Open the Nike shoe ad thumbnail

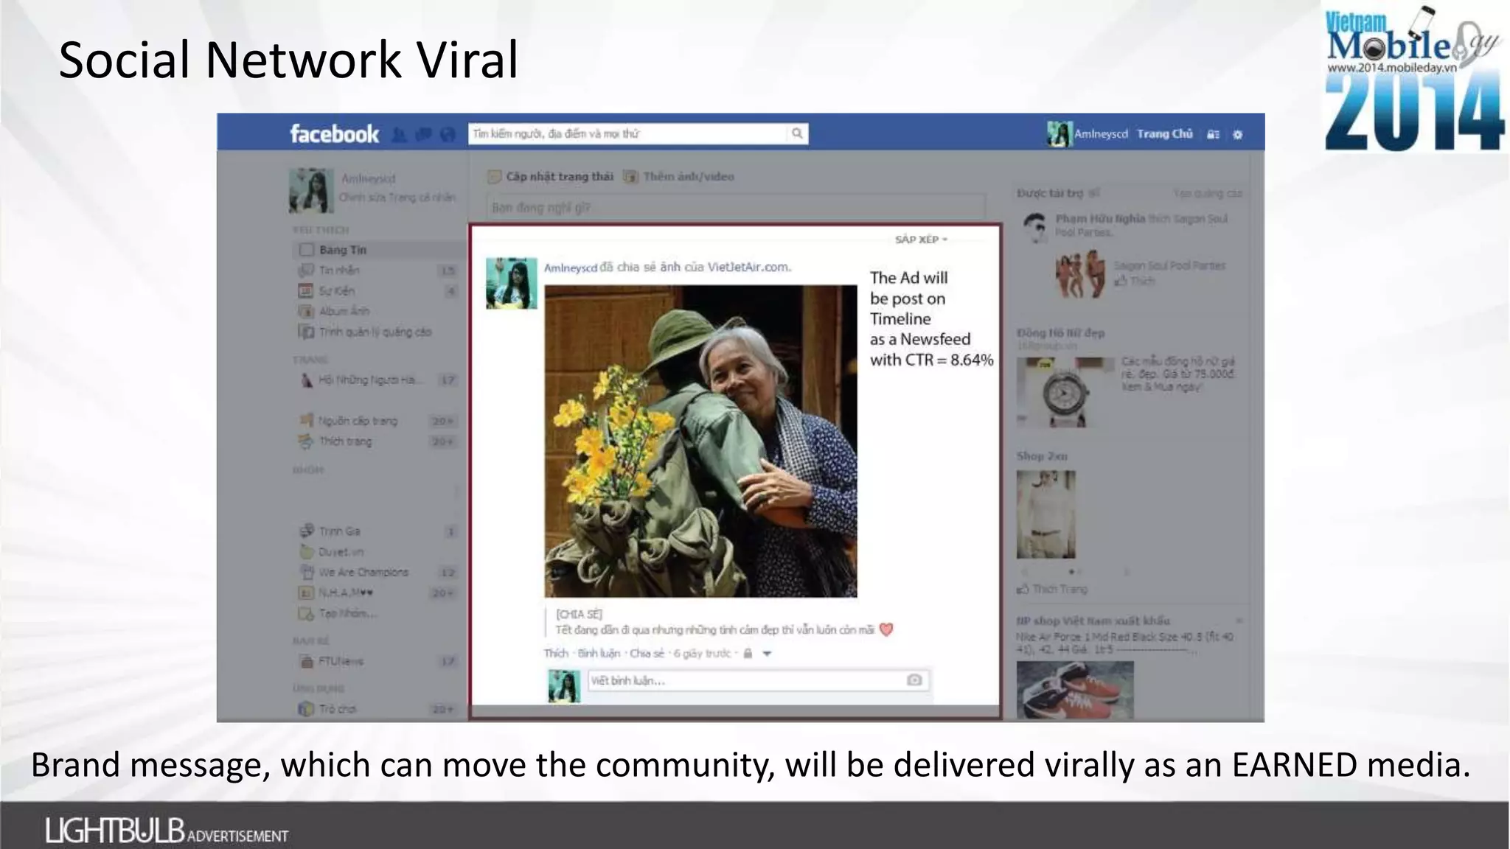click(x=1075, y=690)
